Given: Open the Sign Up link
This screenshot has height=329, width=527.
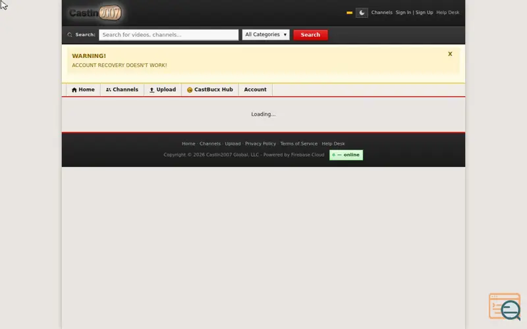Looking at the screenshot, I should click(424, 13).
